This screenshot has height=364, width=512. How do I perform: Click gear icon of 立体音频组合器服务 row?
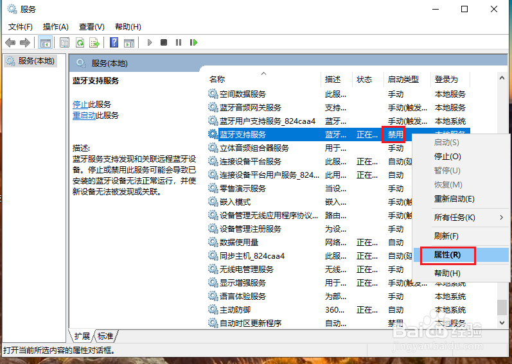tap(213, 148)
